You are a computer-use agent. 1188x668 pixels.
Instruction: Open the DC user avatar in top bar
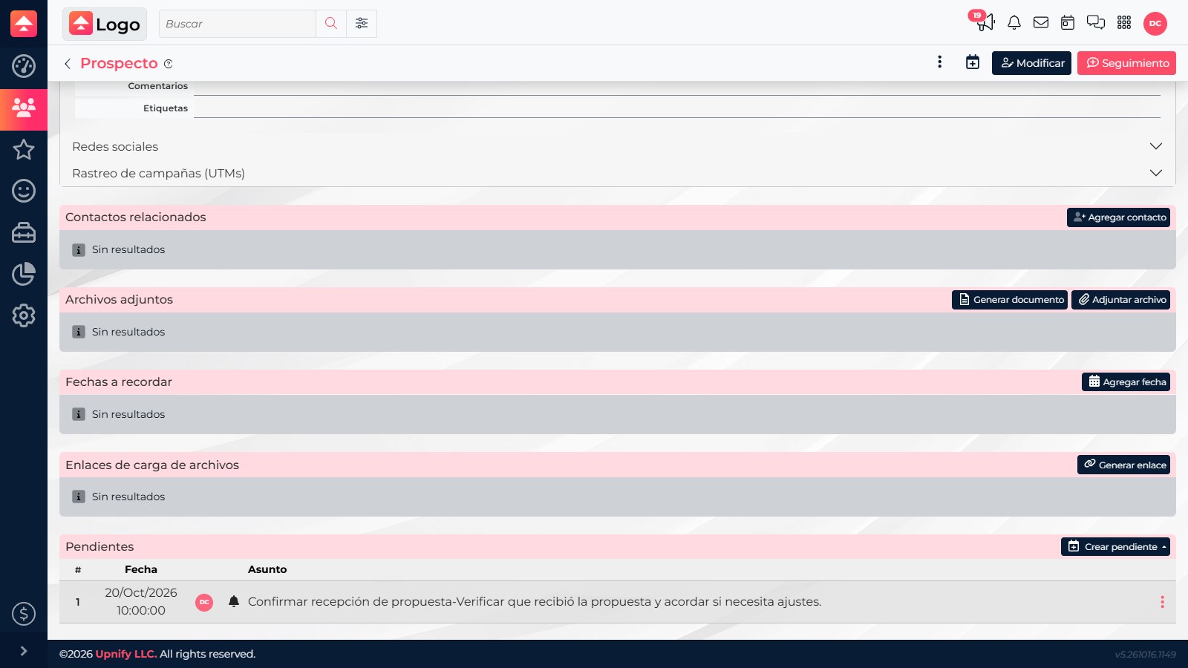pyautogui.click(x=1155, y=23)
